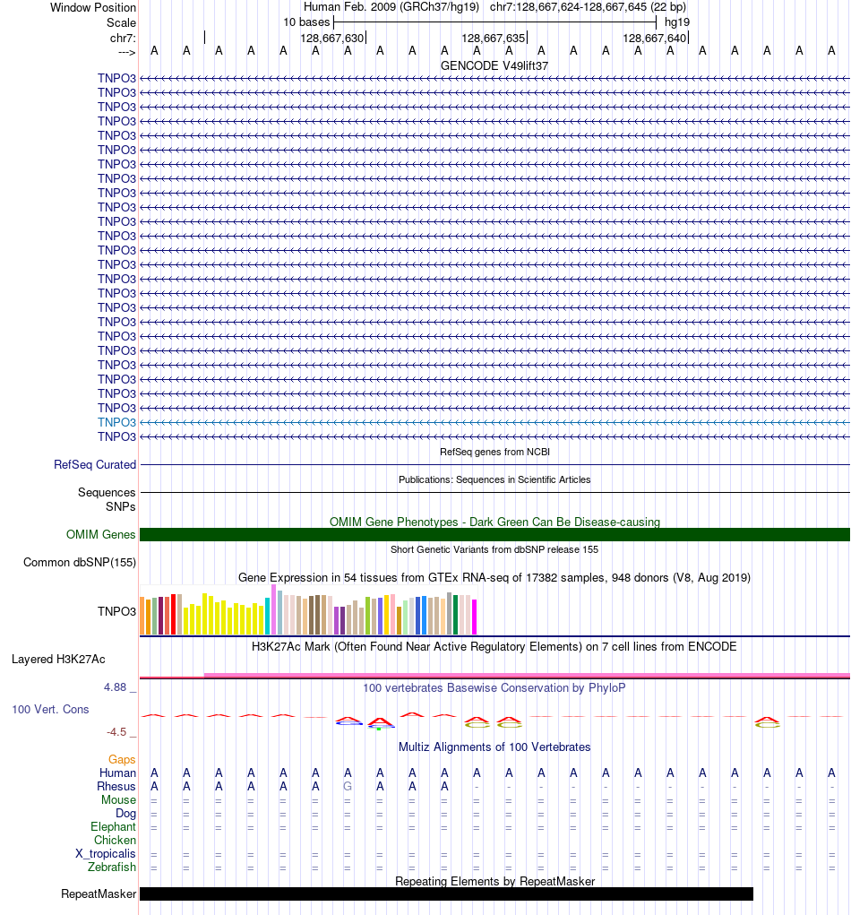This screenshot has height=915, width=851.
Task: Click the magenta last bar in GTEx chart
Action: (x=474, y=617)
